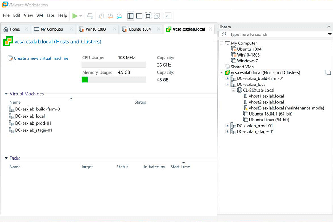Screen dimensions: 333x222
Task: Select Win10-1803 in Library tree
Action: click(x=246, y=55)
